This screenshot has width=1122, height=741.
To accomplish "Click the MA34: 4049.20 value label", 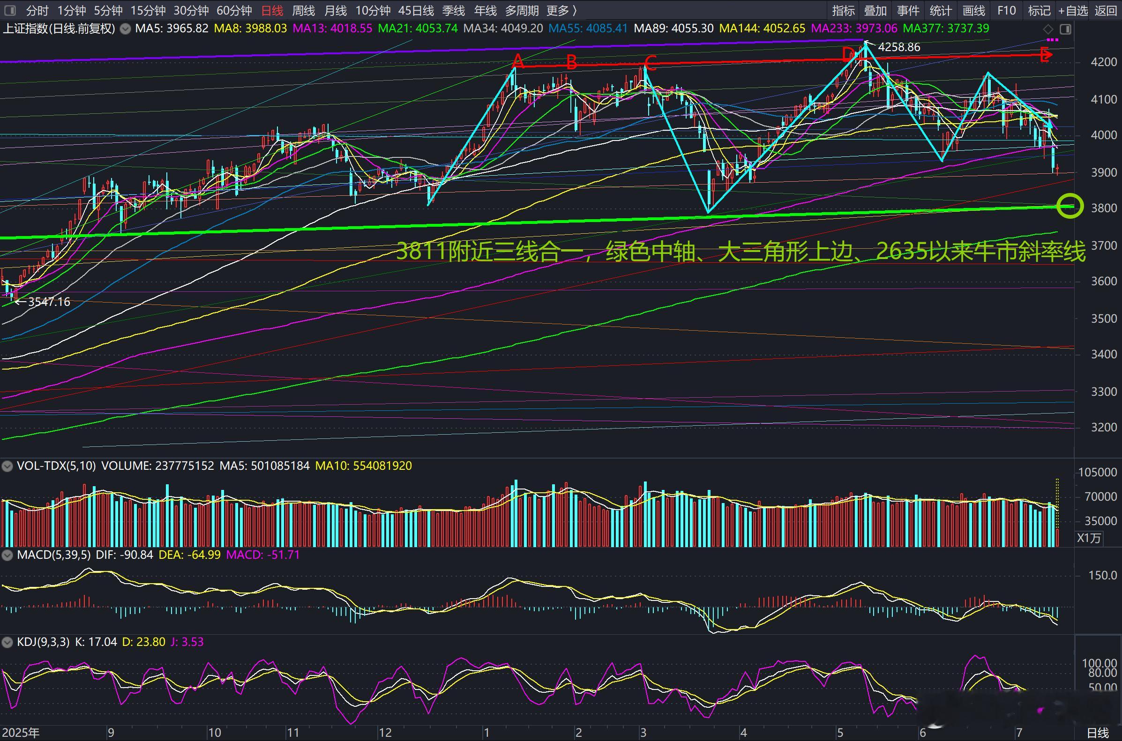I will 503,29.
